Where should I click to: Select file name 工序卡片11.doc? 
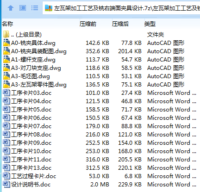pyautogui.click(x=31, y=160)
